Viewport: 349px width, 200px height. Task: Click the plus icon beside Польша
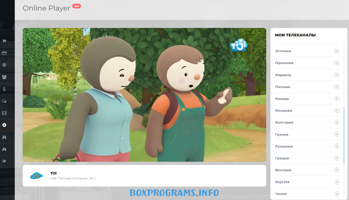click(x=337, y=87)
